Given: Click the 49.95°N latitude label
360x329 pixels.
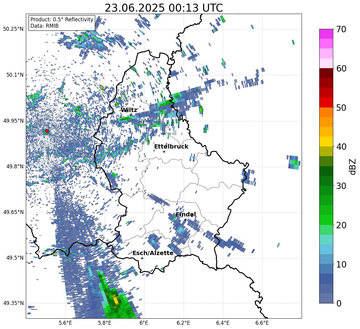Looking at the screenshot, I should coord(13,121).
